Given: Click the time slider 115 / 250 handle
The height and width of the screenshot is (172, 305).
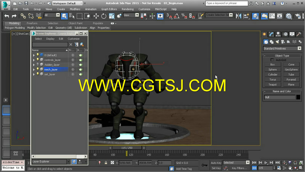Looking at the screenshot, I should (x=127, y=148).
